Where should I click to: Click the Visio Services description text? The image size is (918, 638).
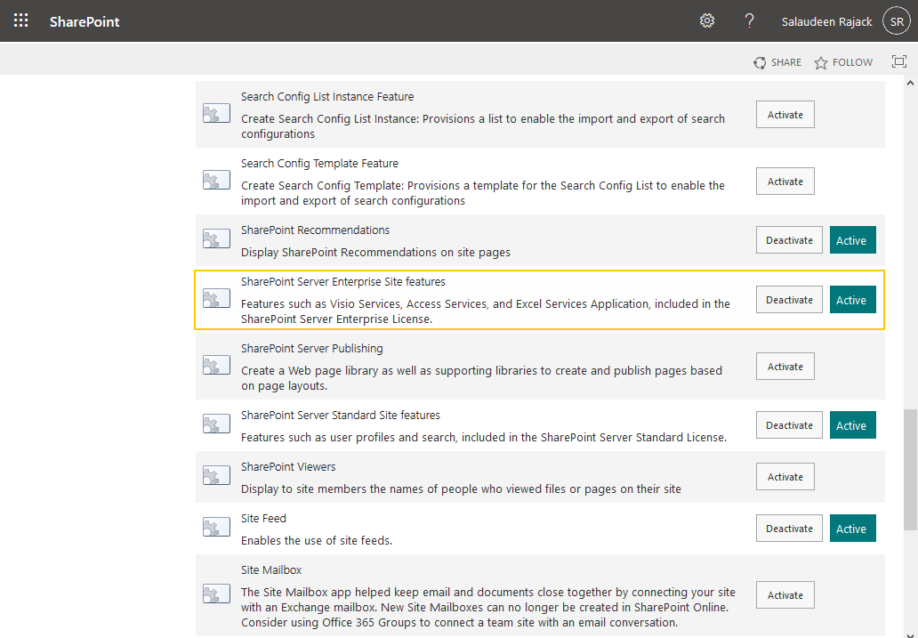point(486,311)
